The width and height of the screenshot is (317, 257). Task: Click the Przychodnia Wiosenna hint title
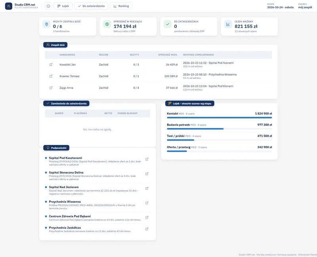65,202
